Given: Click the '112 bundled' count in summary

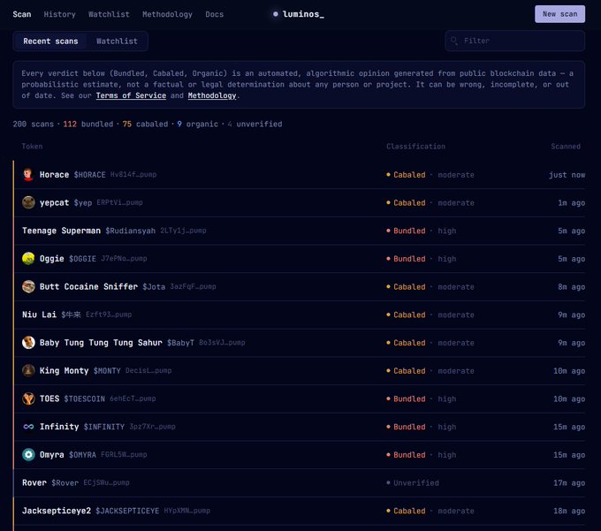Looking at the screenshot, I should [88, 124].
